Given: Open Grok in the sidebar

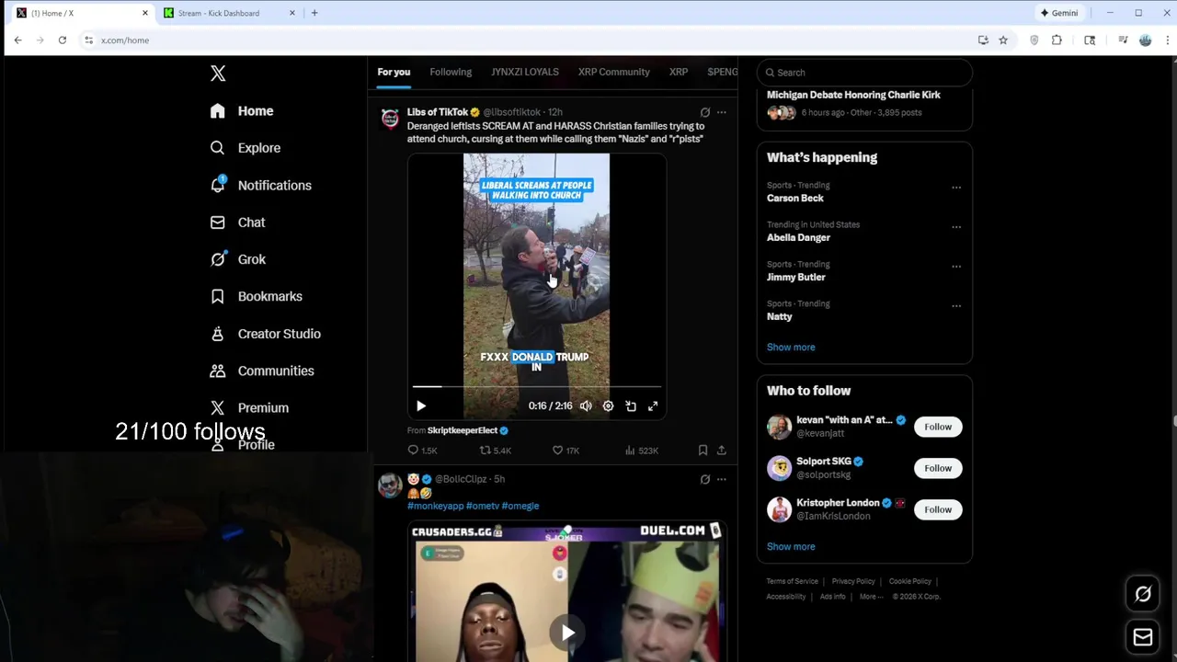Looking at the screenshot, I should [x=237, y=259].
